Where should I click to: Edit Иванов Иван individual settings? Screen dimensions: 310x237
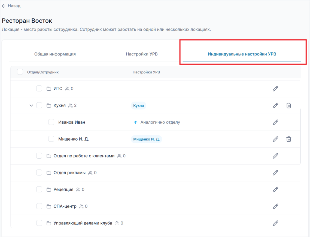coord(275,122)
